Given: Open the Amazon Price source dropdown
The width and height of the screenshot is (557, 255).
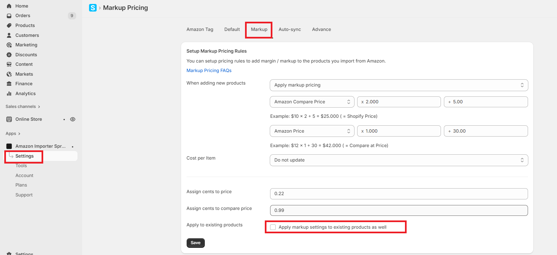Looking at the screenshot, I should (312, 131).
